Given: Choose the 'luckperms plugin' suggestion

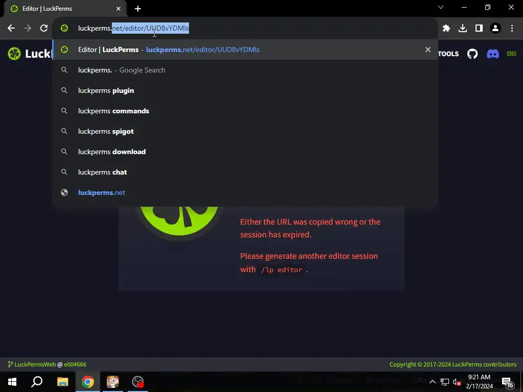Looking at the screenshot, I should [245, 90].
